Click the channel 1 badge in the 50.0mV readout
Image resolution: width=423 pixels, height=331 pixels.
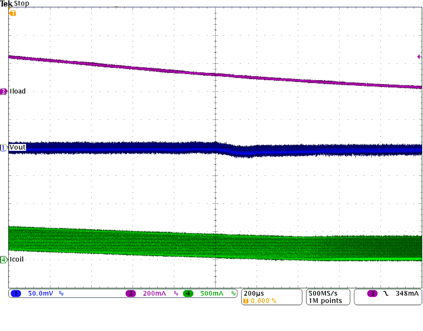pos(16,294)
